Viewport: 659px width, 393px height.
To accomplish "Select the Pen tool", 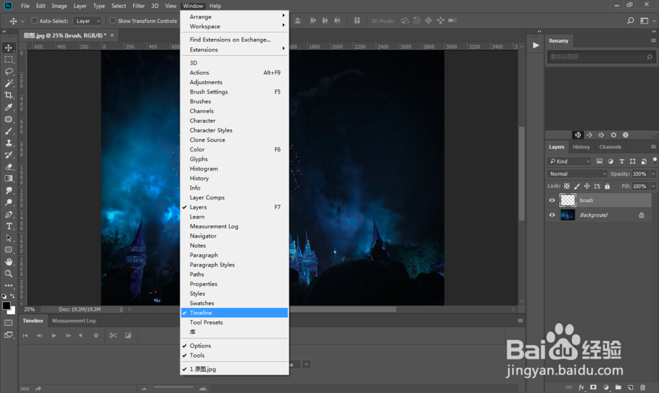I will pyautogui.click(x=9, y=214).
